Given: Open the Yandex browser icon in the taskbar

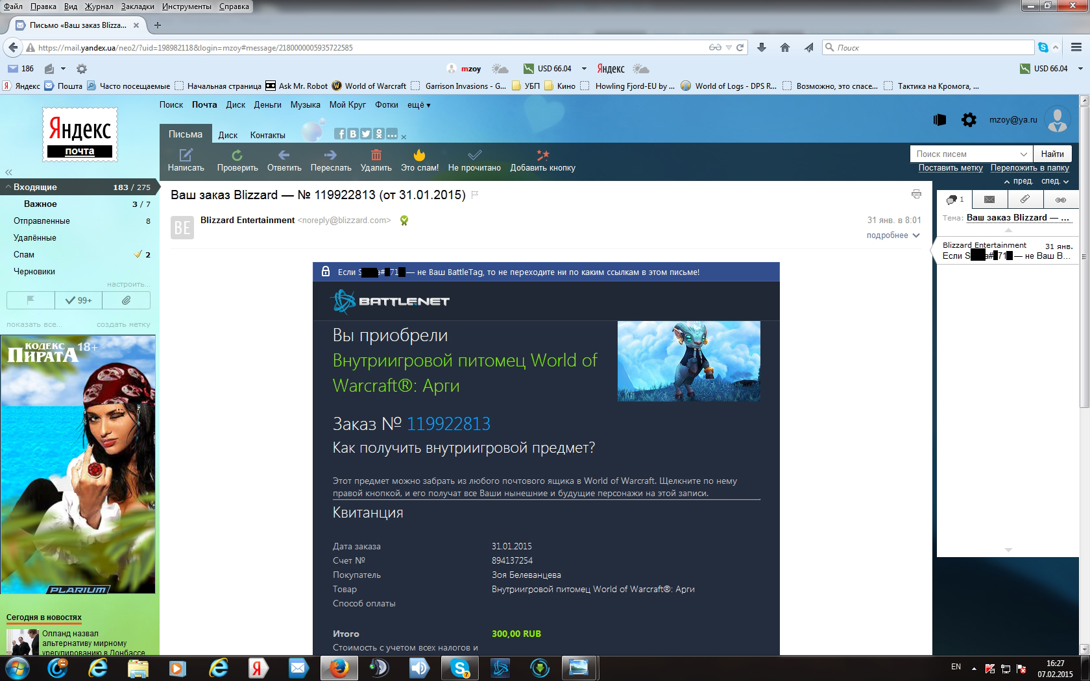Looking at the screenshot, I should pyautogui.click(x=258, y=667).
